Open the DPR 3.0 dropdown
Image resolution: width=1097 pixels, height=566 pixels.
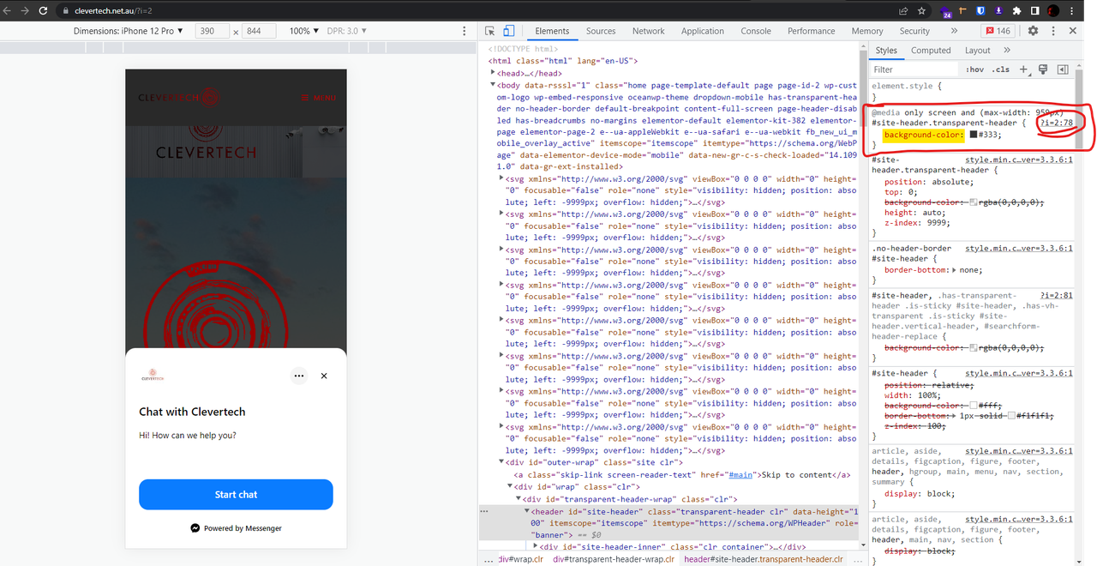[347, 31]
